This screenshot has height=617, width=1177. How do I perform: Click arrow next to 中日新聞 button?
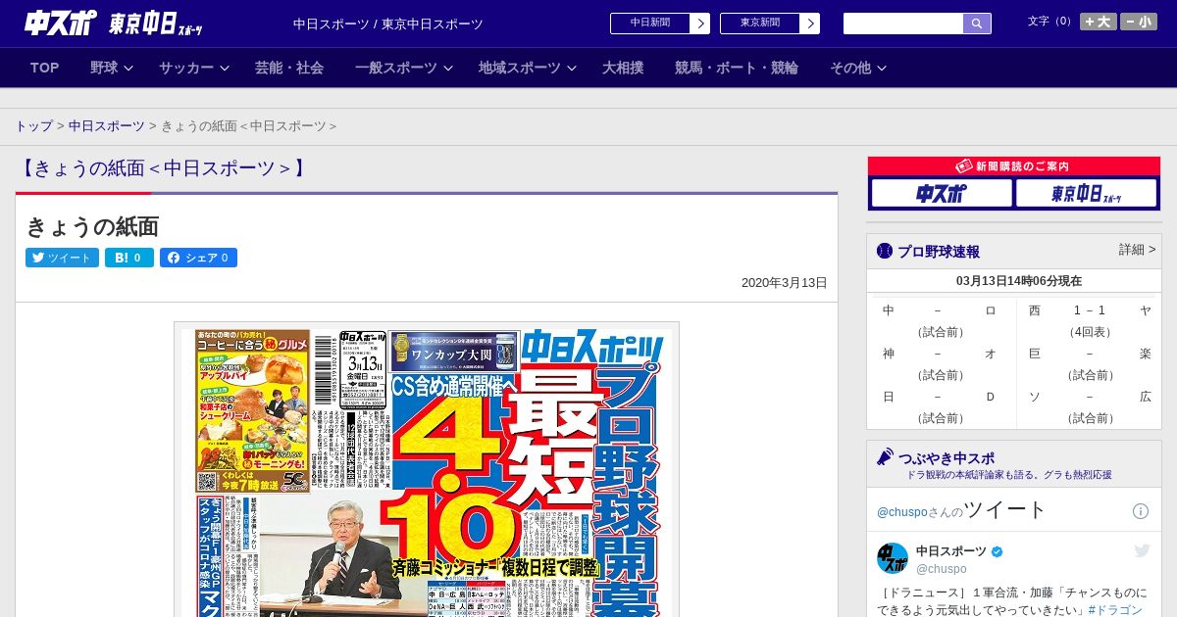click(699, 24)
